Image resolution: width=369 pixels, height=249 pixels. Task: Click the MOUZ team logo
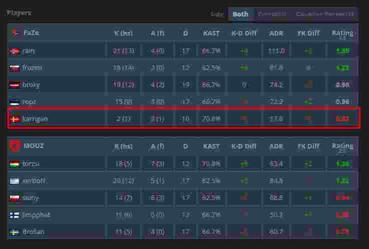tap(15, 145)
